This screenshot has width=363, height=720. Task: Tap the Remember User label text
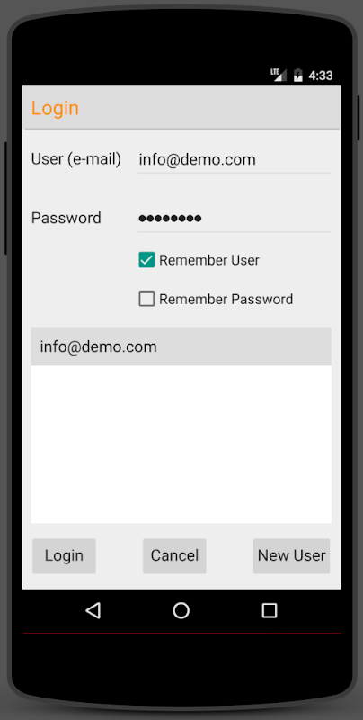point(209,260)
